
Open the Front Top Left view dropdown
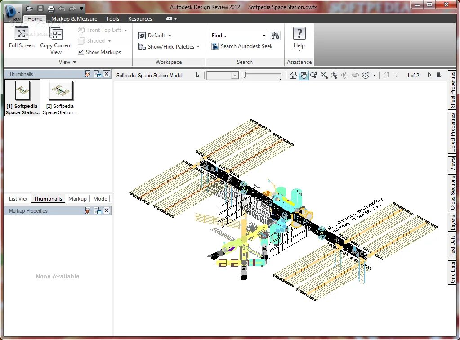(103, 30)
